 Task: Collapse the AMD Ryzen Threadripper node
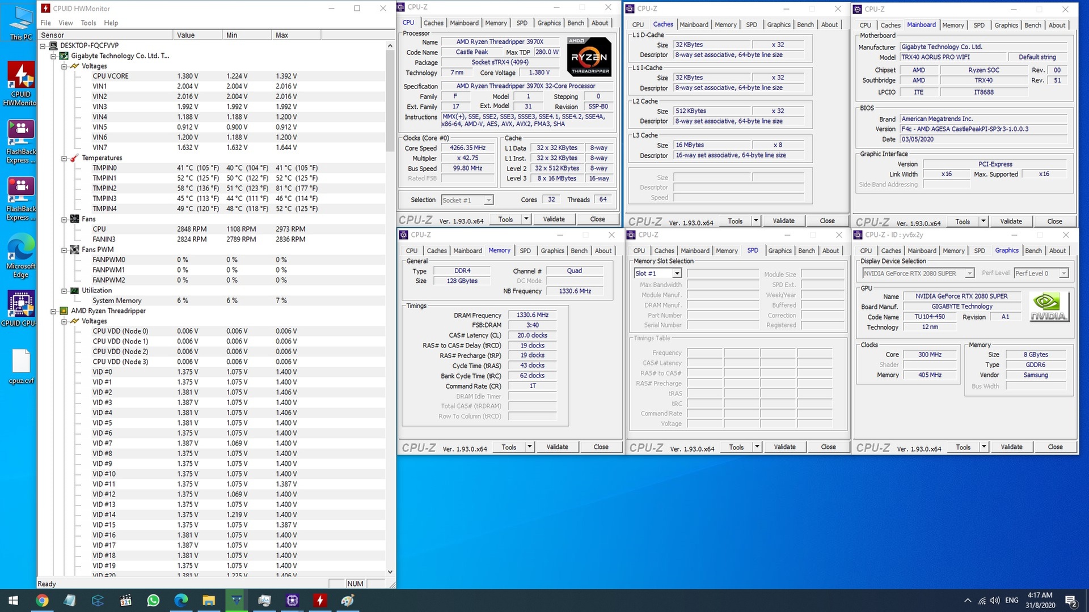point(53,311)
